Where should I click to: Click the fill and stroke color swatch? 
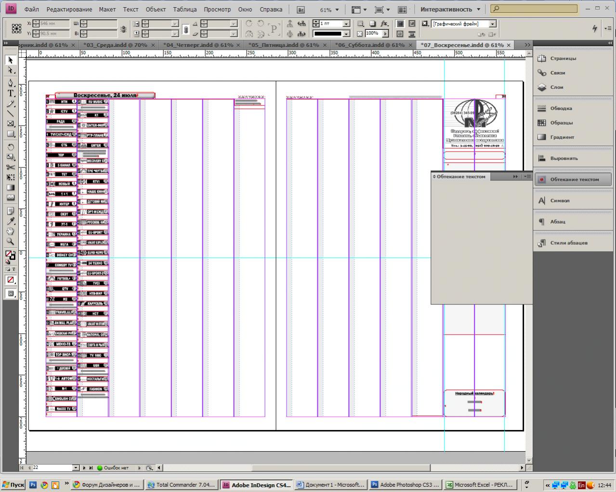pyautogui.click(x=10, y=255)
